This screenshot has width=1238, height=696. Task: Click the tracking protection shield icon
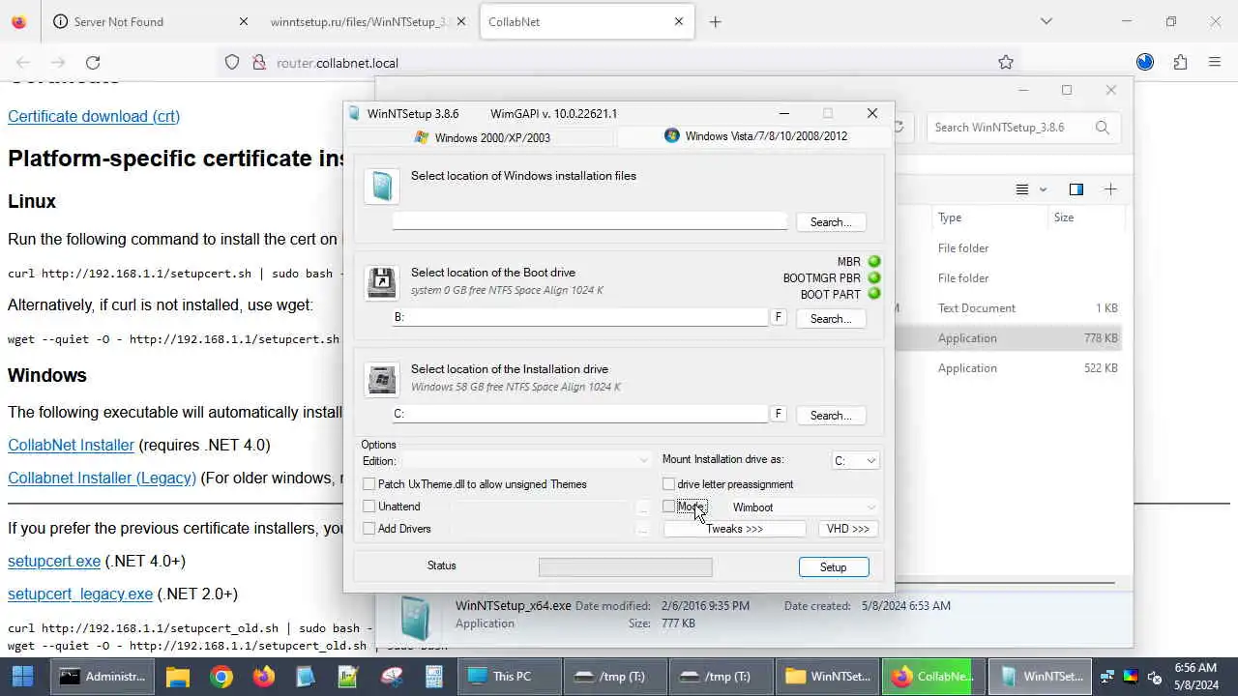coord(232,63)
